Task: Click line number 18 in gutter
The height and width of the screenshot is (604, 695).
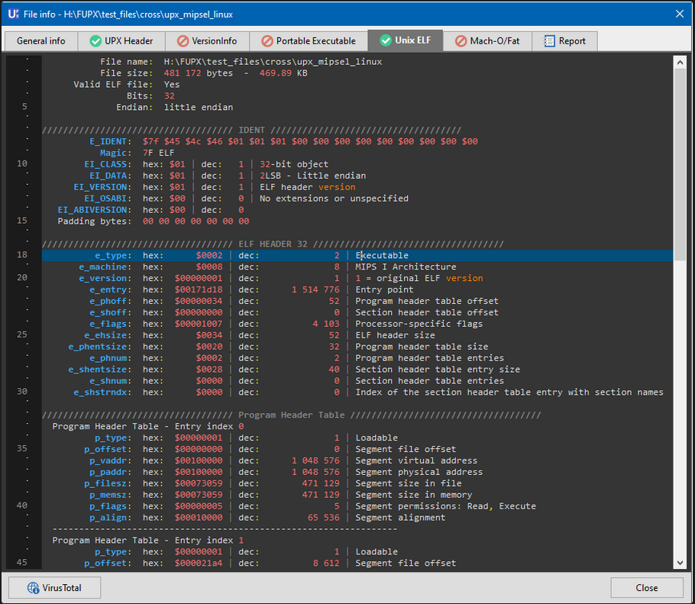Action: [x=22, y=255]
